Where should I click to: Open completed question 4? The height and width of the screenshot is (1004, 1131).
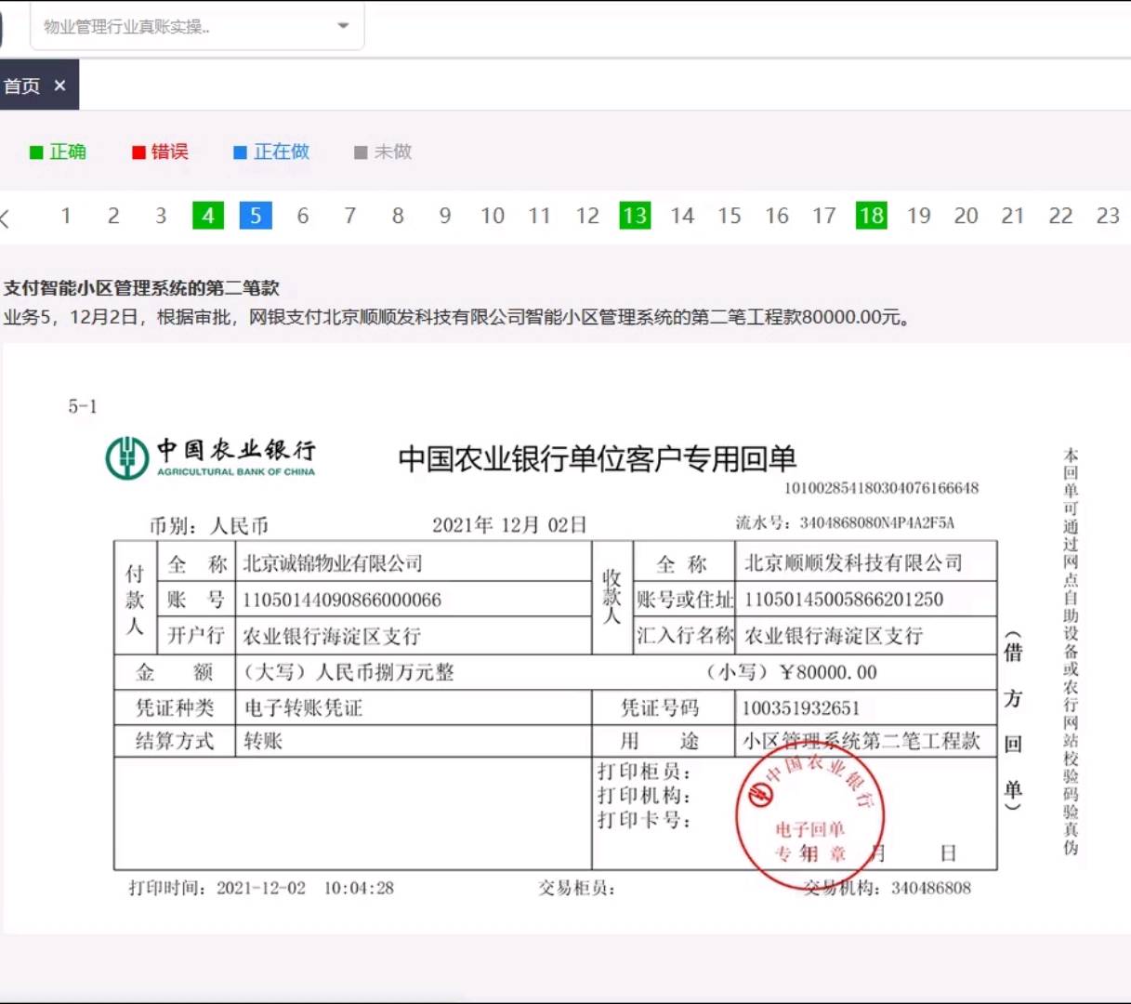click(x=208, y=216)
